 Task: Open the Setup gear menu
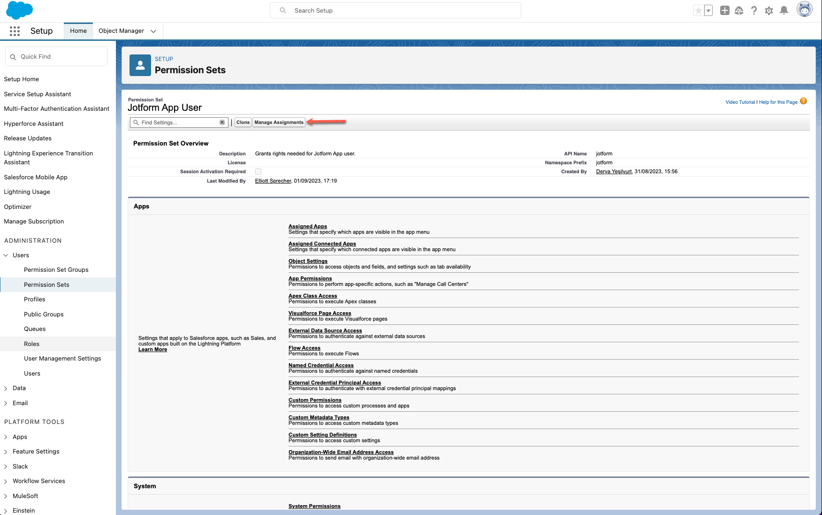769,10
